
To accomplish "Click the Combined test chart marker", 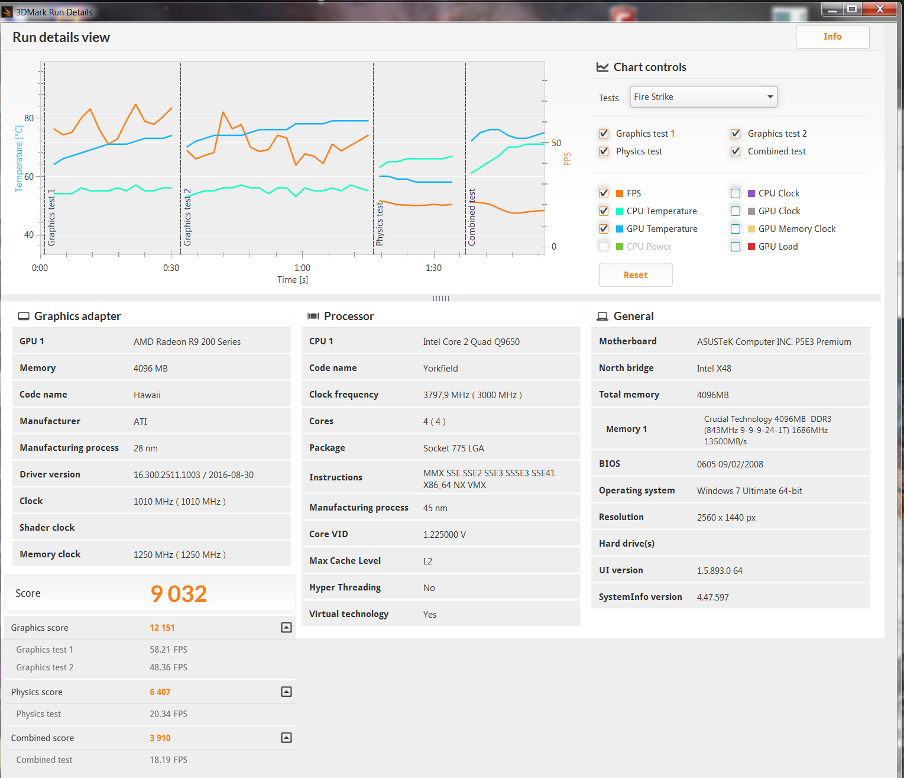I will (472, 218).
